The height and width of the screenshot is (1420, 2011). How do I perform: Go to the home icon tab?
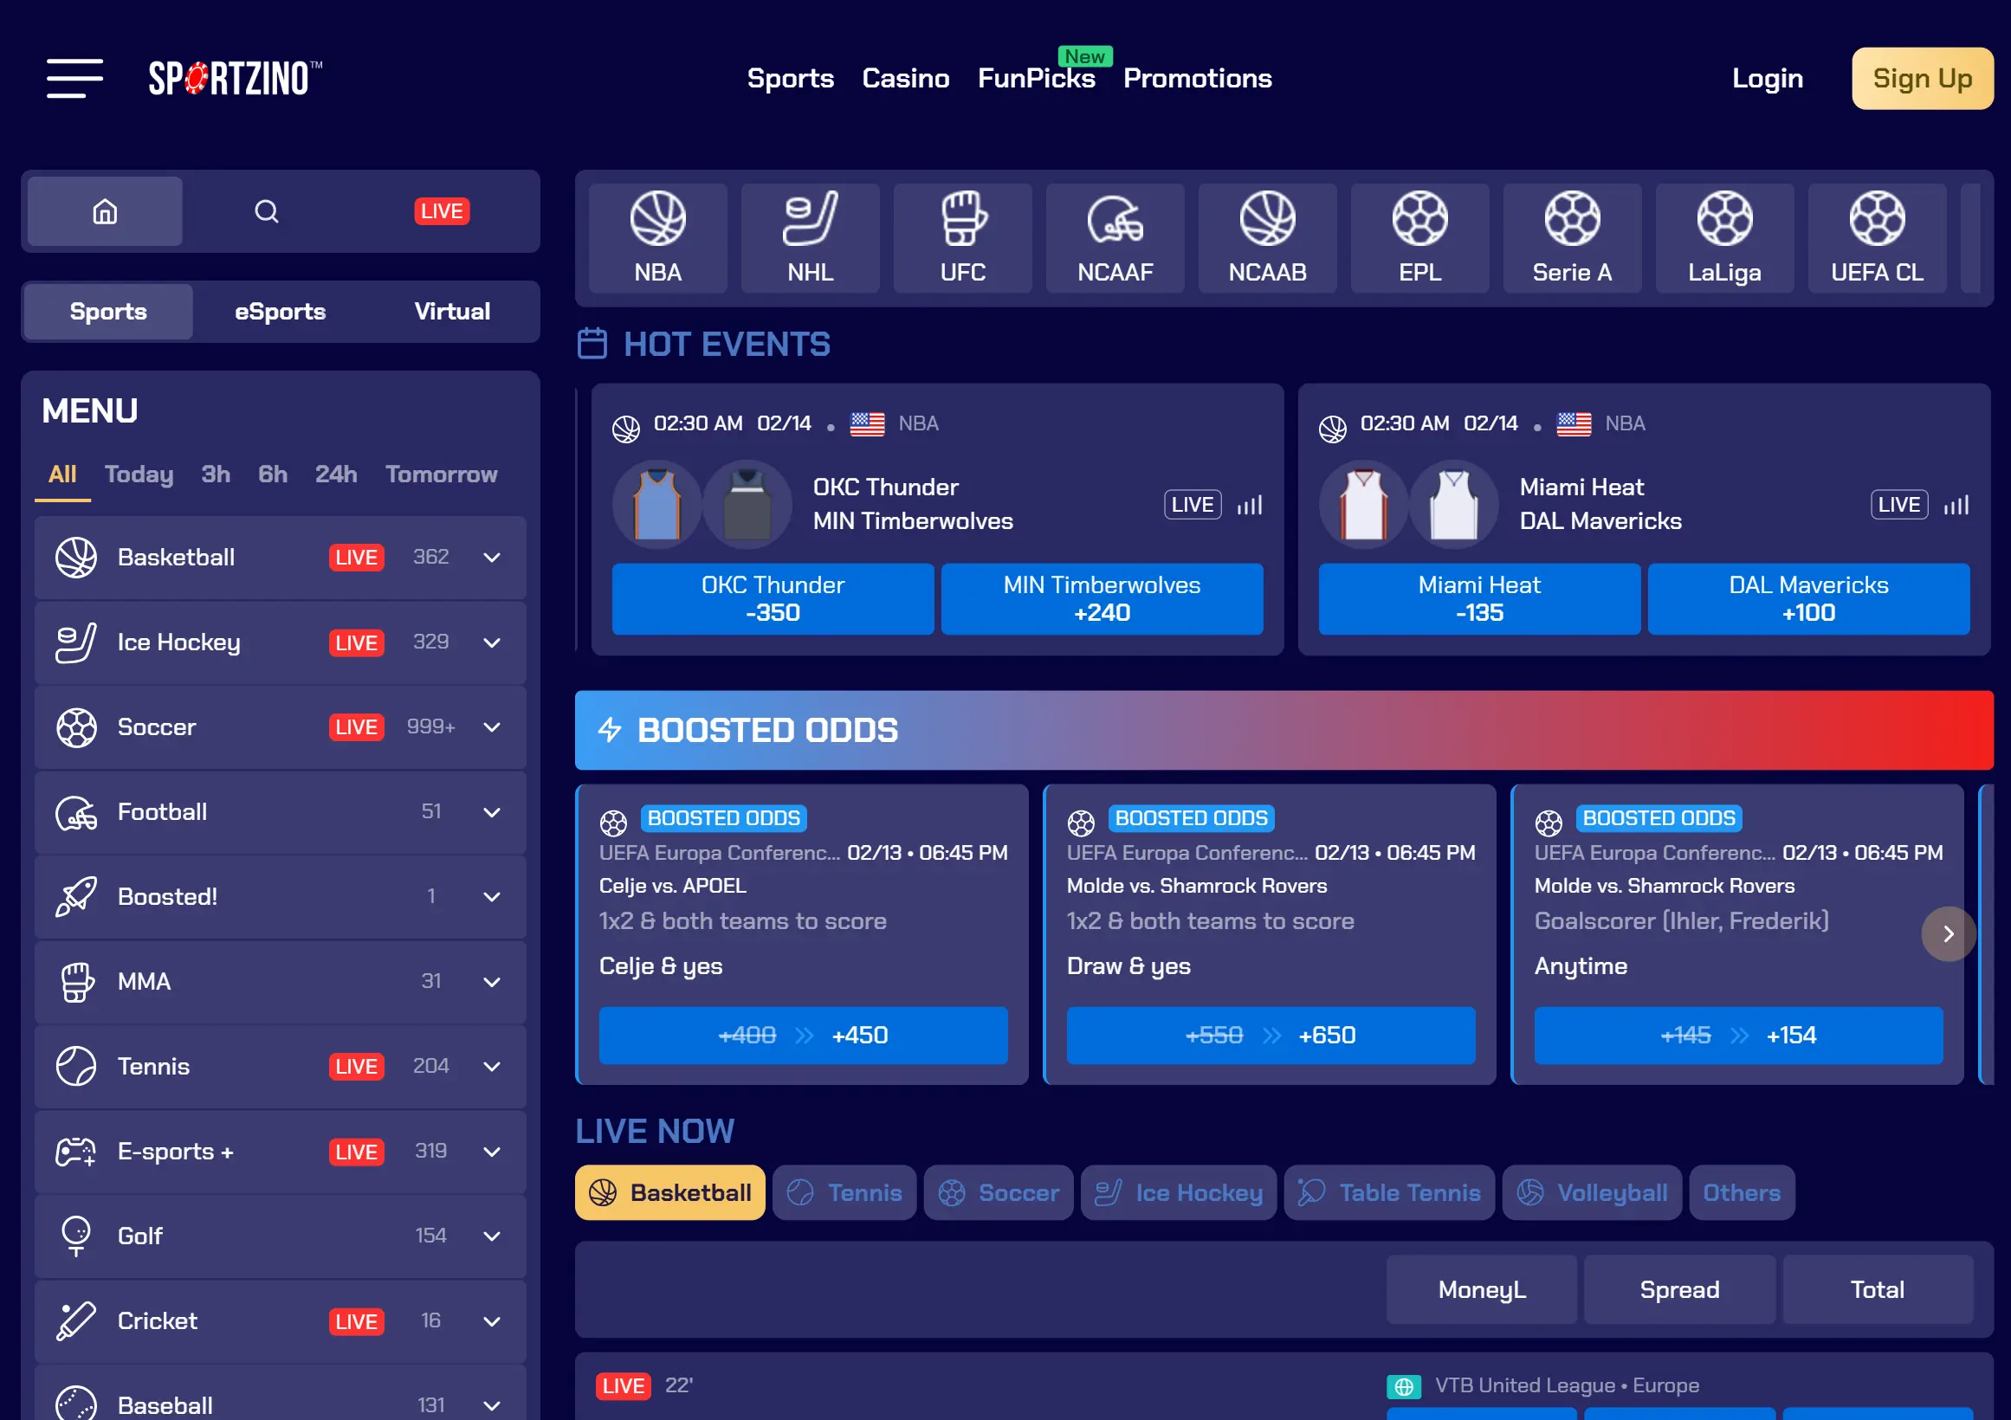point(105,211)
